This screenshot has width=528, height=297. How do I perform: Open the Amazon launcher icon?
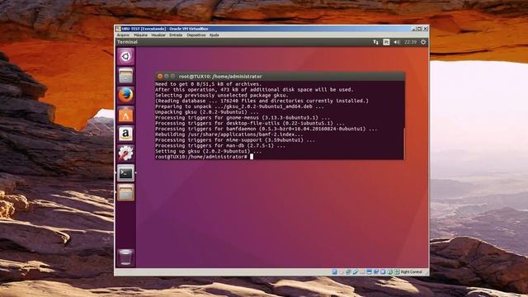[125, 134]
